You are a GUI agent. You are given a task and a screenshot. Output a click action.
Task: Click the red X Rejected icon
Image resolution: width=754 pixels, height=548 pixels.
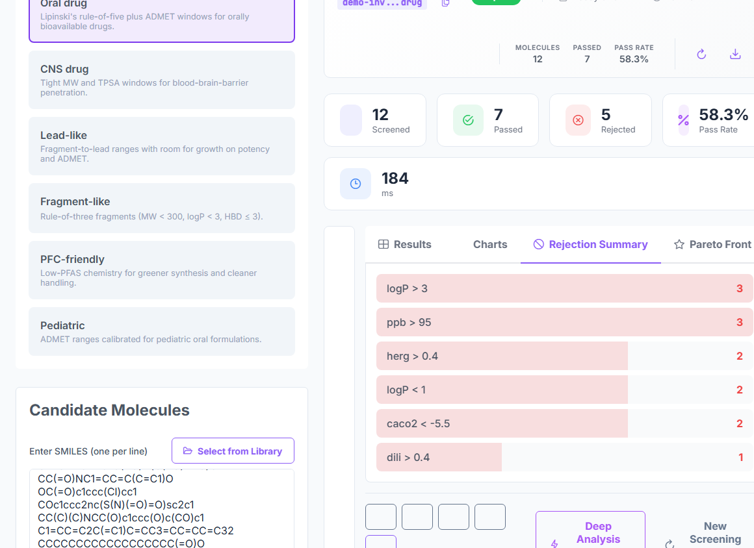pos(578,120)
